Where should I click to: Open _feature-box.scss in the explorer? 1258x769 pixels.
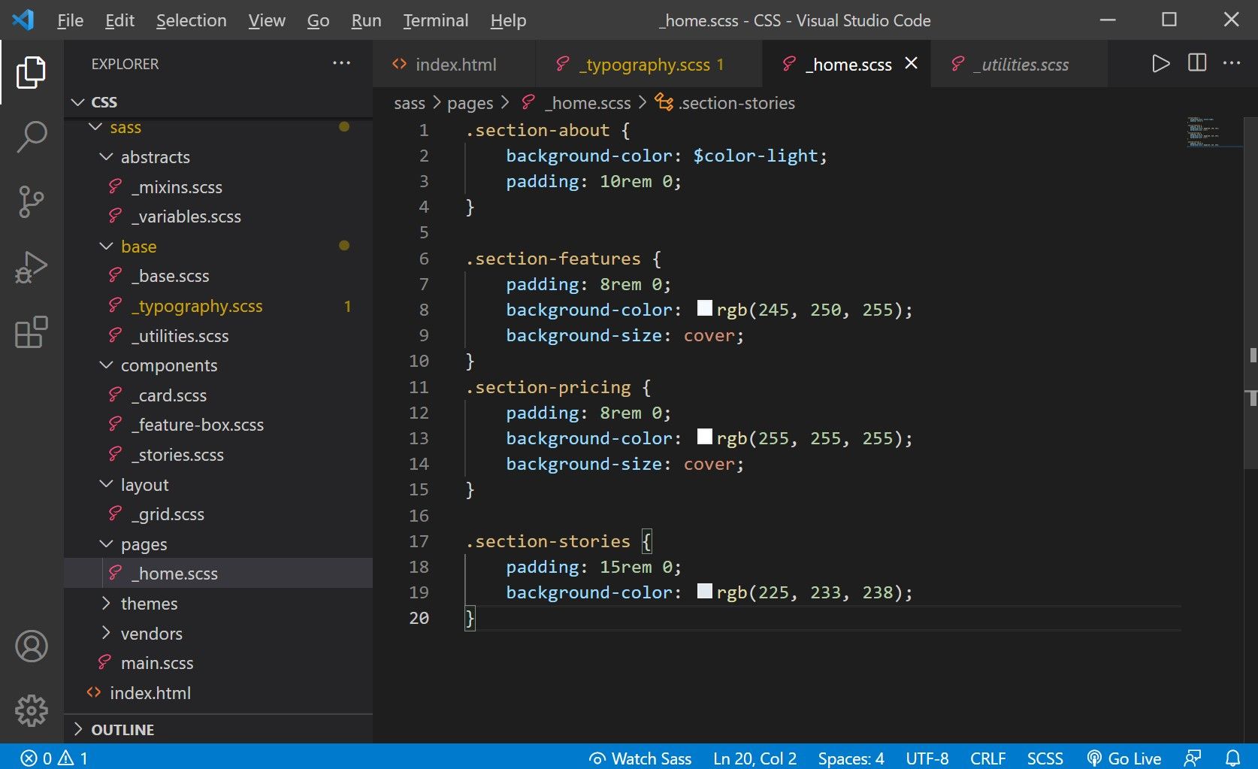click(x=218, y=424)
